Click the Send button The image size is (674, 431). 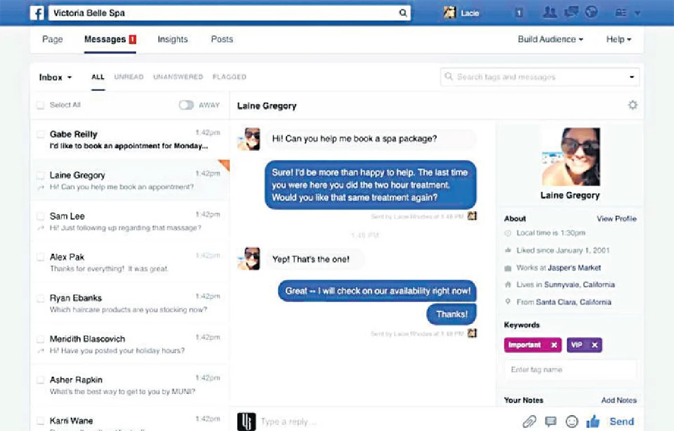[622, 421]
